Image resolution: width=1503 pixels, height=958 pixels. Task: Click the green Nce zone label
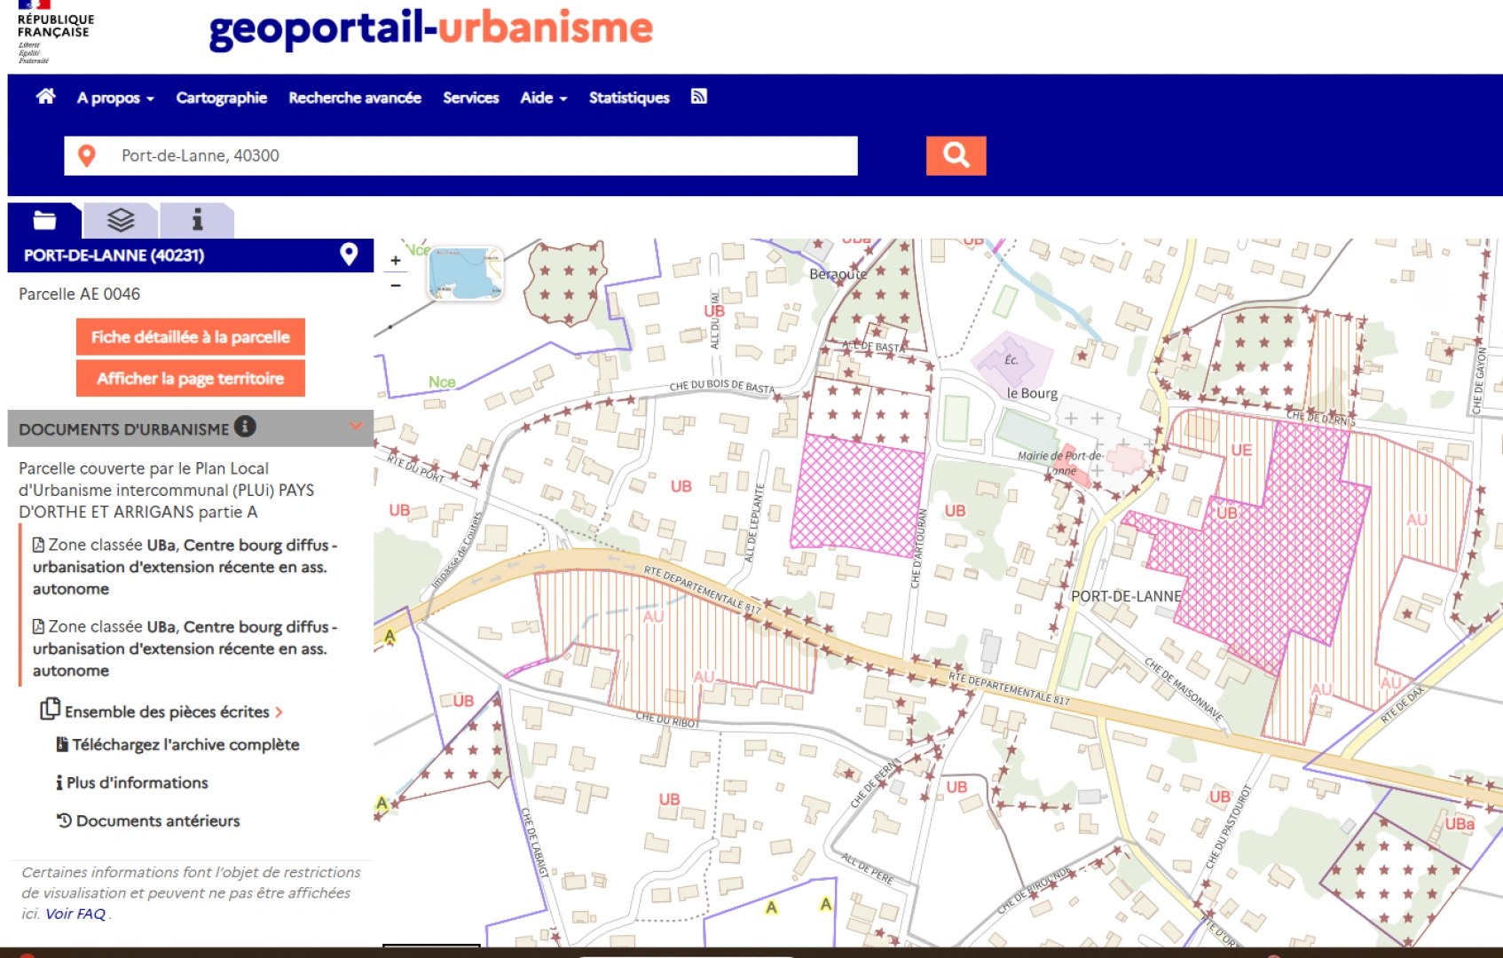coord(442,382)
